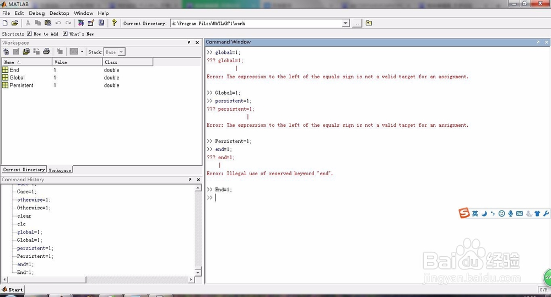Delete the selected Workspace variable

pyautogui.click(x=60, y=52)
